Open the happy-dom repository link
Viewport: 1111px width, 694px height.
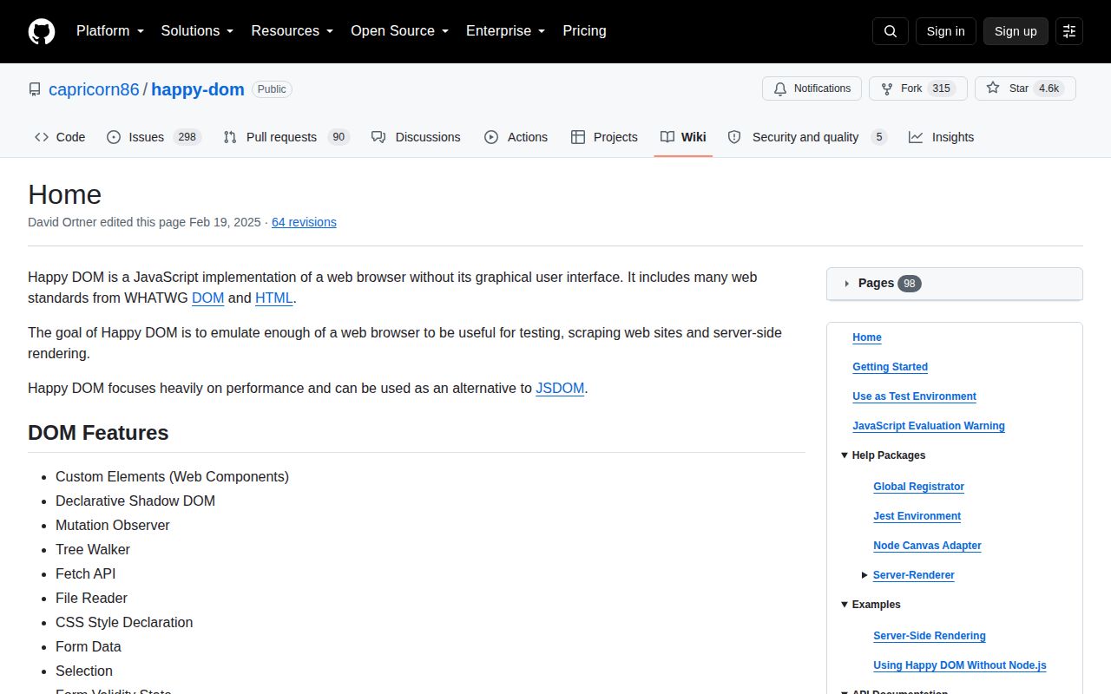198,89
